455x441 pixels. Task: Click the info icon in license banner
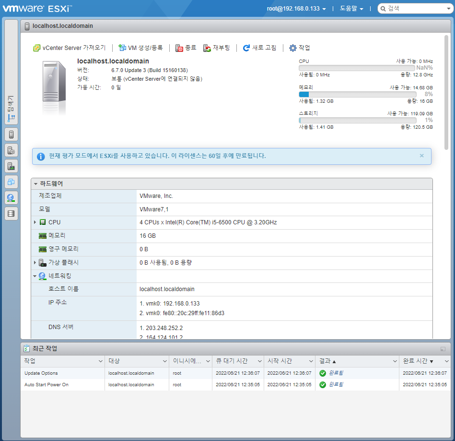(41, 157)
